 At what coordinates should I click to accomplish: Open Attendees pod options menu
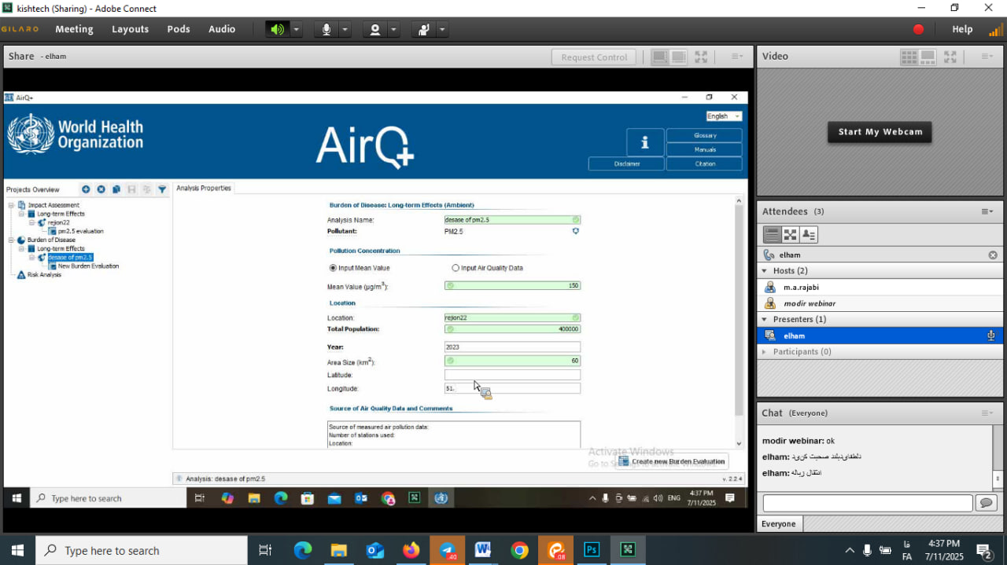click(987, 211)
